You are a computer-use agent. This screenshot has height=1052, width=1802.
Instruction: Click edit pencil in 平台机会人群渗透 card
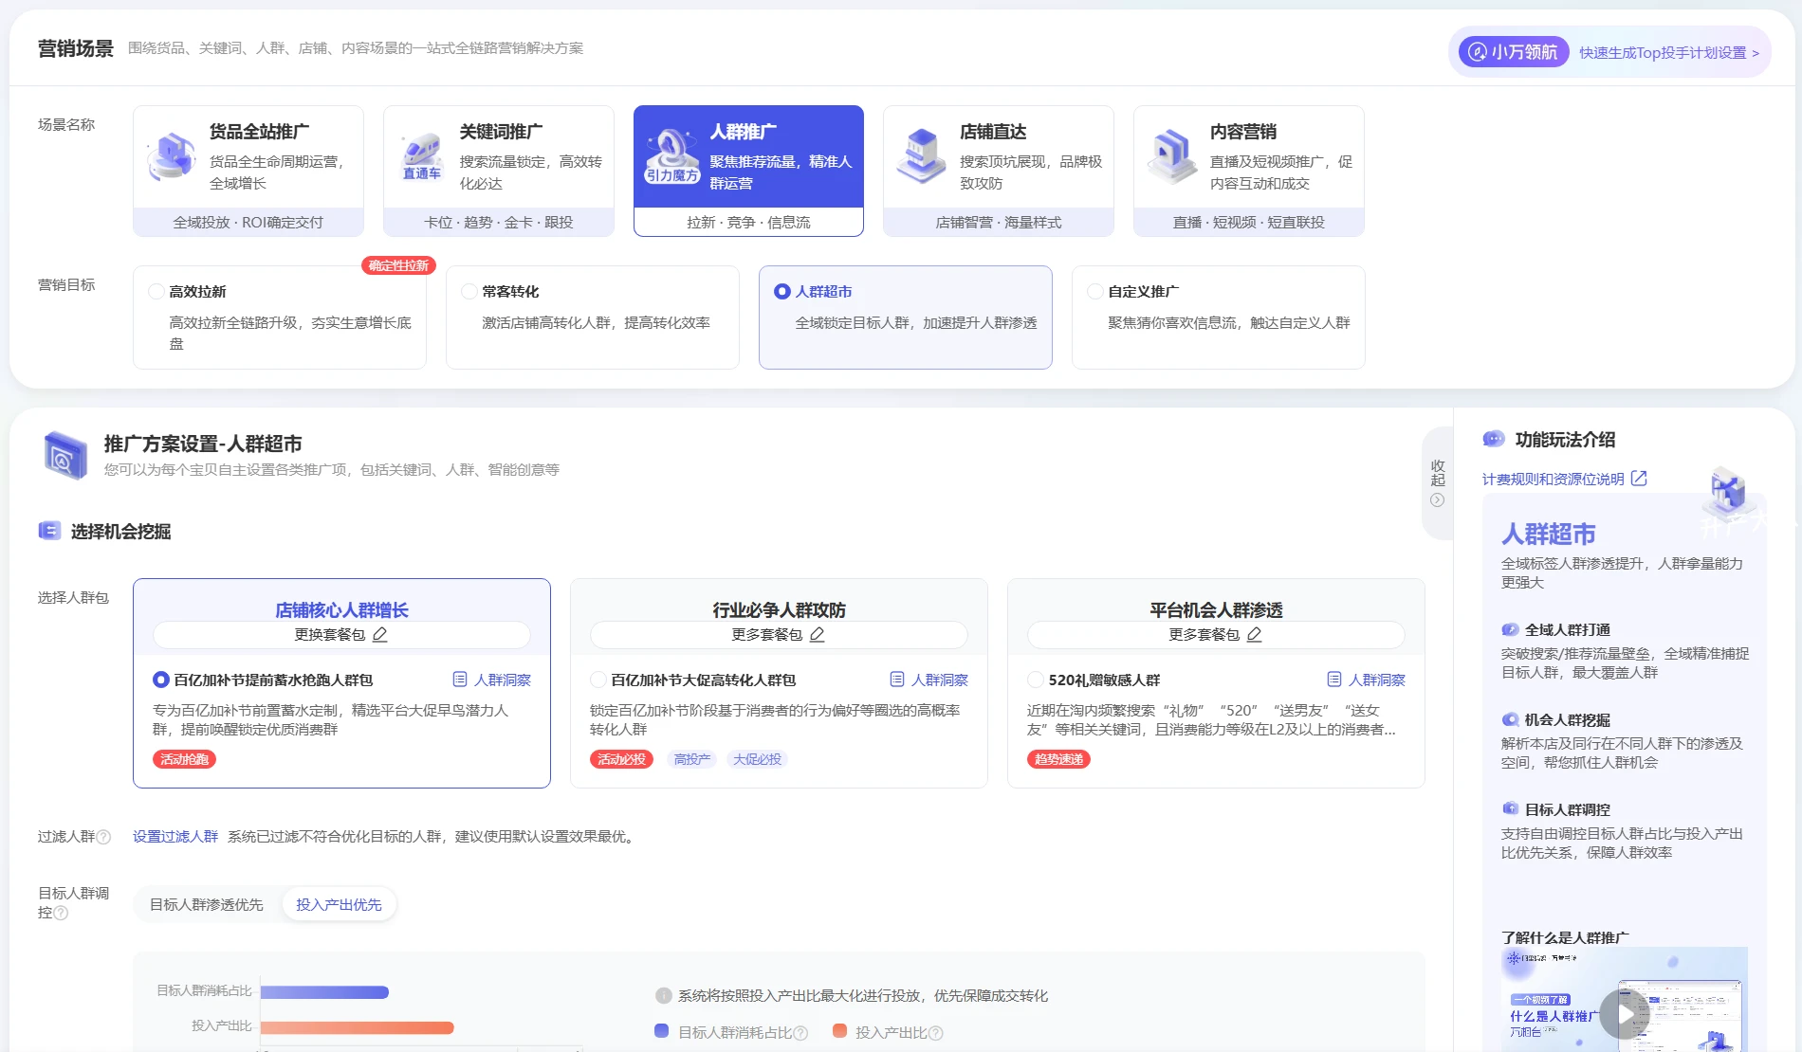pyautogui.click(x=1255, y=634)
